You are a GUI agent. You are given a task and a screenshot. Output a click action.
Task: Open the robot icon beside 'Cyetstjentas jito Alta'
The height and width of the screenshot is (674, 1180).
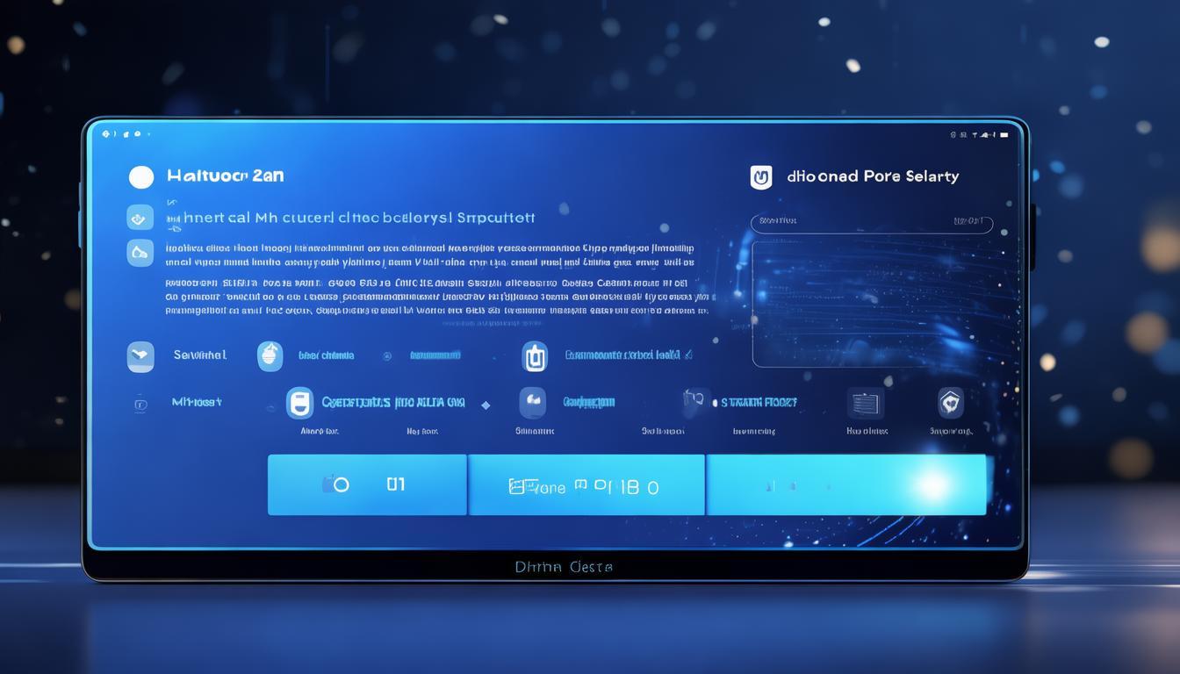pos(300,405)
